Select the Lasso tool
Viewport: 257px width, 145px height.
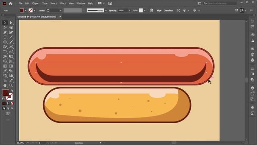11,27
